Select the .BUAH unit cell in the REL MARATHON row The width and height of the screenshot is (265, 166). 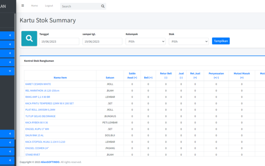110,90
